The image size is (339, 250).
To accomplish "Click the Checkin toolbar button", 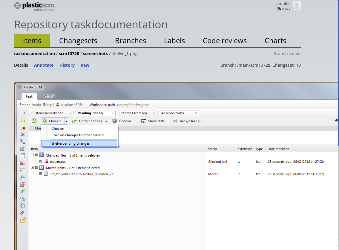I will [x=53, y=121].
